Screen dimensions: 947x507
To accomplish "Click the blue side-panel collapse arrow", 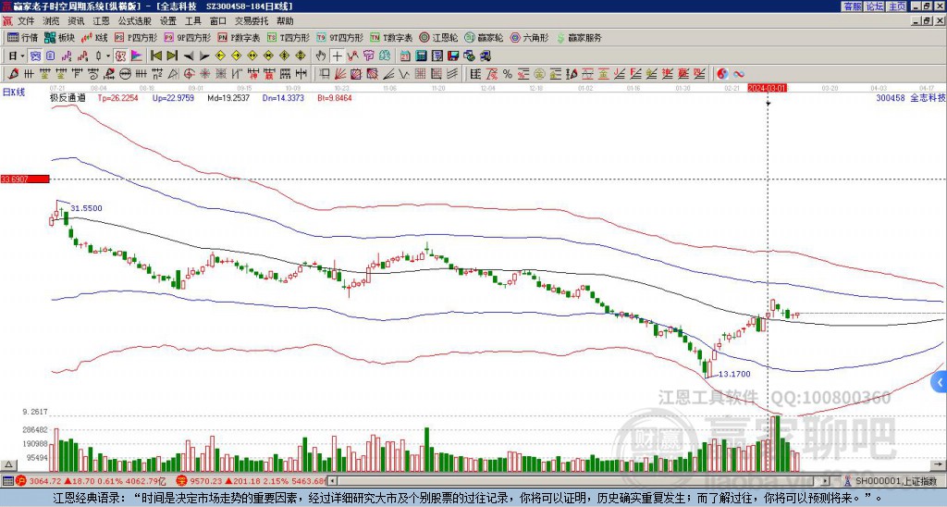I will [940, 382].
